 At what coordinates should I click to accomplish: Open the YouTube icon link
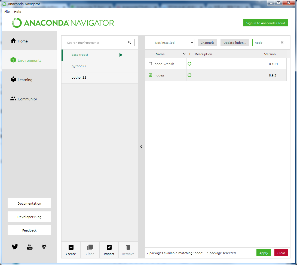[30, 247]
